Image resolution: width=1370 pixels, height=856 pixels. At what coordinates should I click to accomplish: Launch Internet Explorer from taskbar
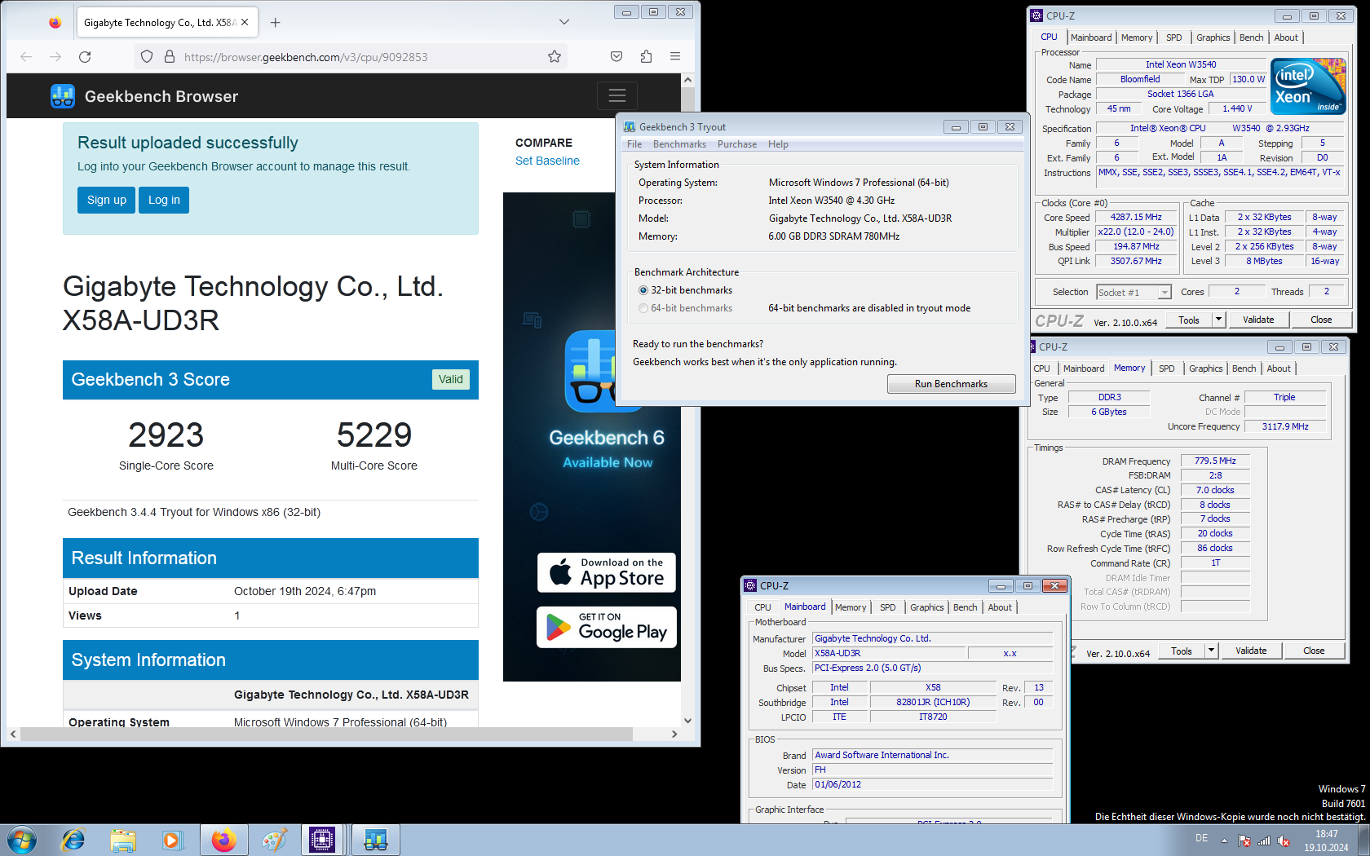73,840
